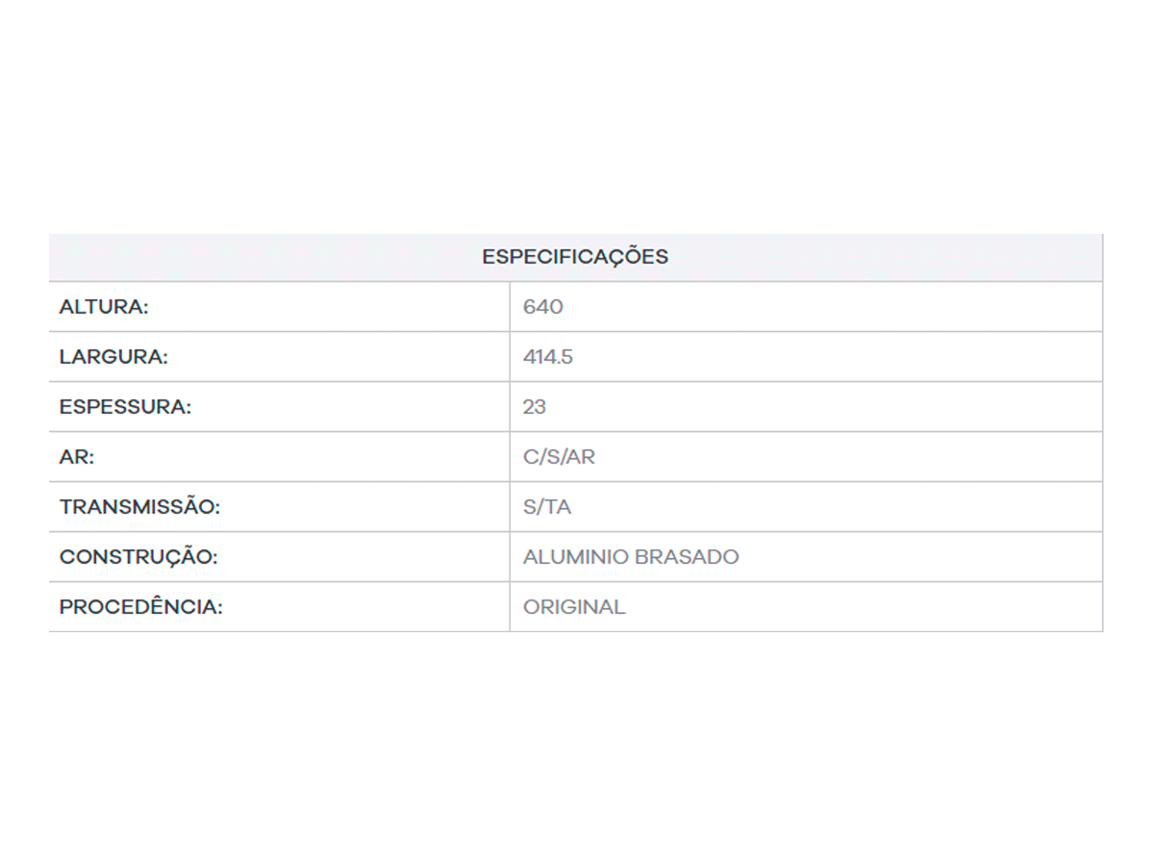
Task: Select the LARGURA label cell
Action: click(x=113, y=357)
